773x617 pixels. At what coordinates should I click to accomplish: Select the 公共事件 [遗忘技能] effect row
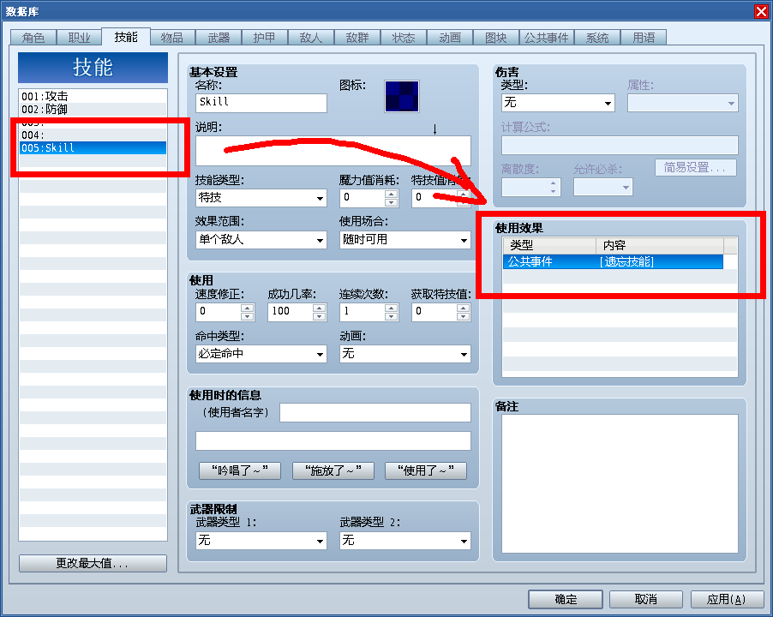pyautogui.click(x=613, y=261)
